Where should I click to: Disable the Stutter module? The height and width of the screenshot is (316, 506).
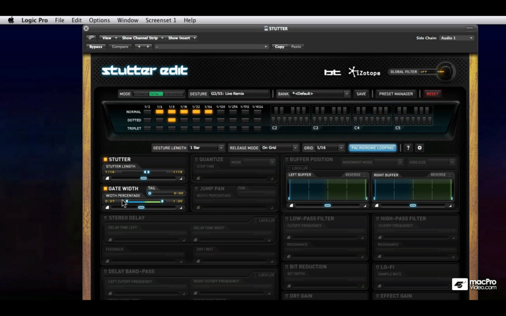[x=105, y=159]
